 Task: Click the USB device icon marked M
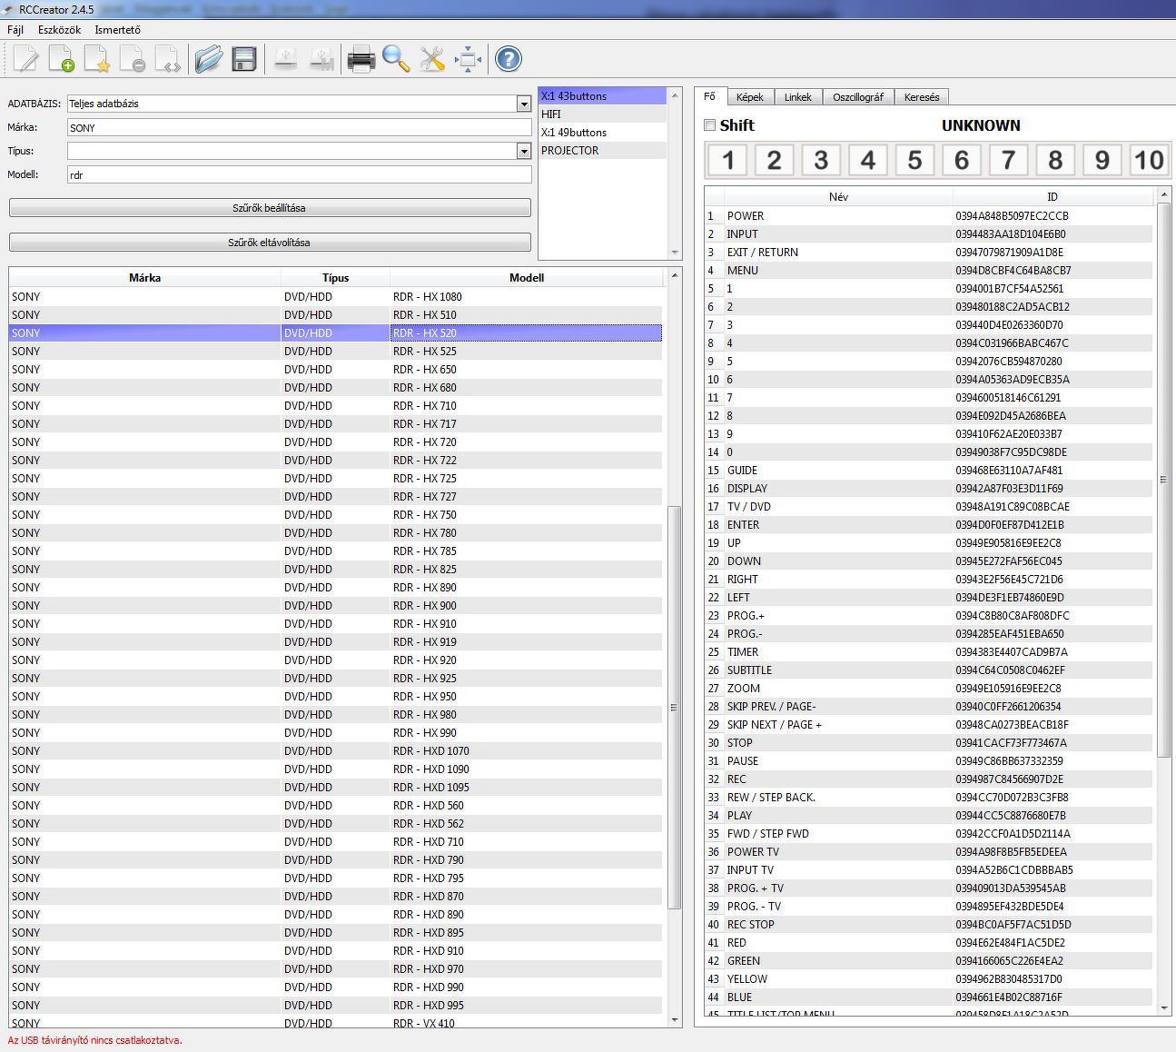(321, 60)
